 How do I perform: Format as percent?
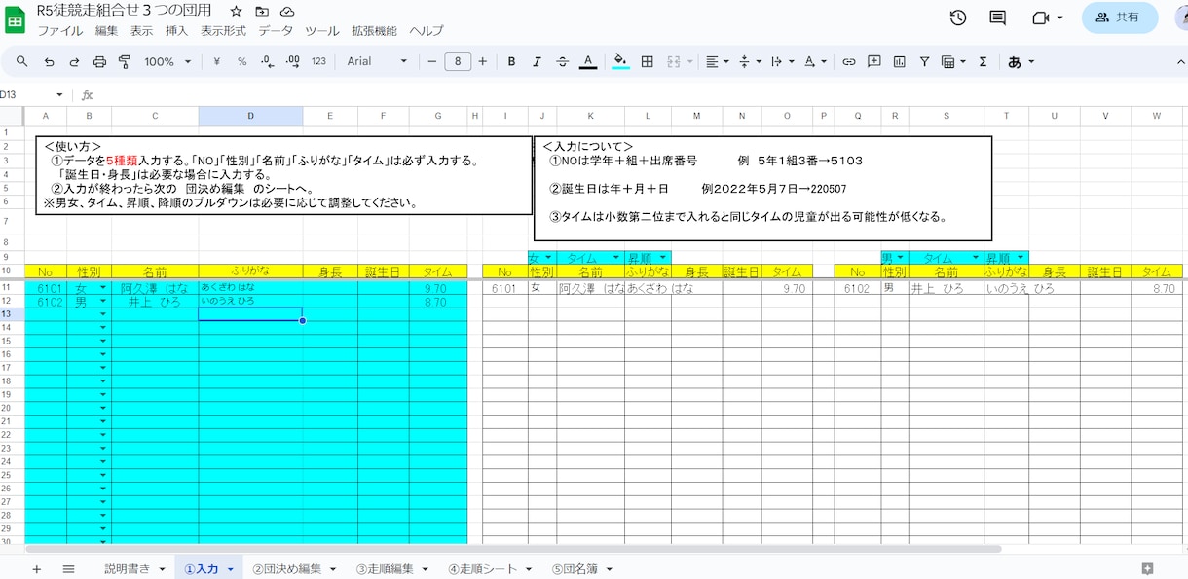point(241,61)
